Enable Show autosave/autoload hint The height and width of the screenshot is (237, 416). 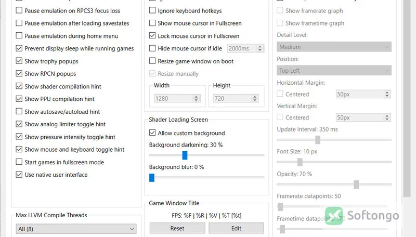[19, 111]
